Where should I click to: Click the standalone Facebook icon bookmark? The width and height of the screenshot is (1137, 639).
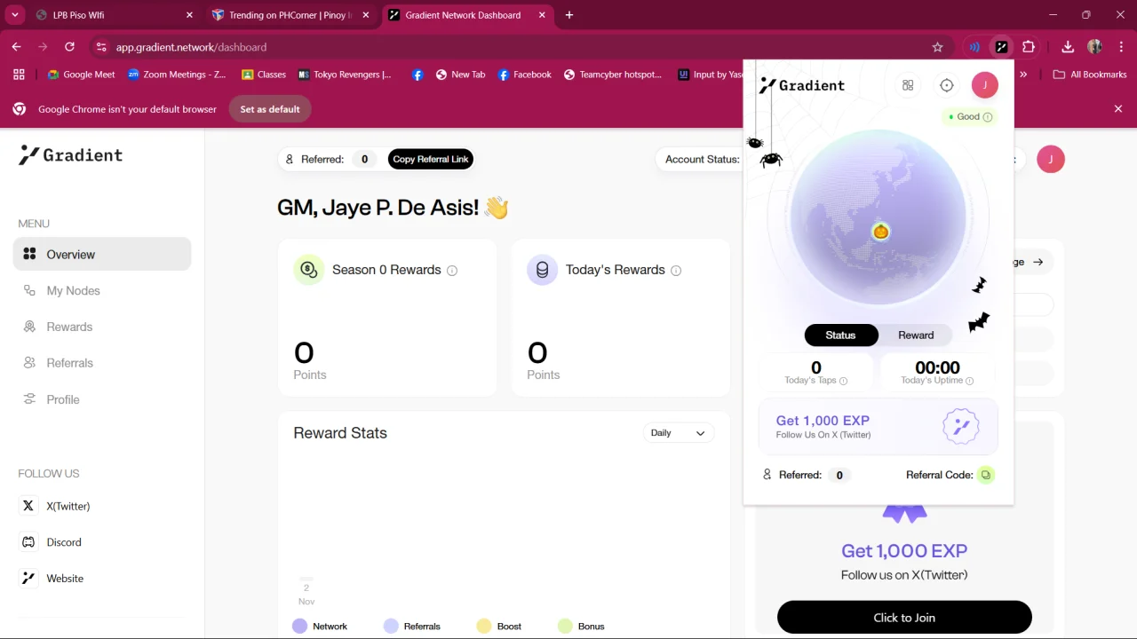417,75
